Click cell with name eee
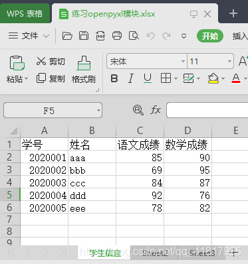Viewport: 248px width, 264px height. pyautogui.click(x=92, y=208)
